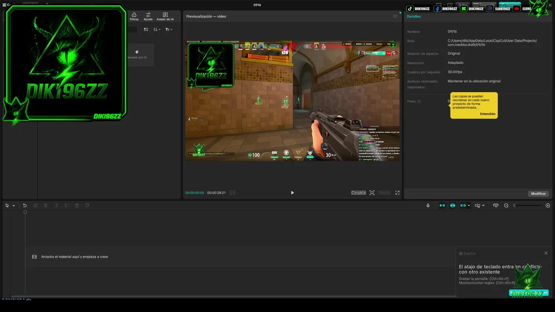Click the timeline playhead marker

pyautogui.click(x=25, y=212)
